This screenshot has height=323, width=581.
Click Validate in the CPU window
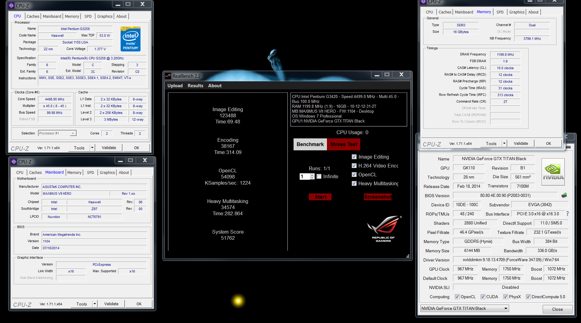pyautogui.click(x=109, y=148)
